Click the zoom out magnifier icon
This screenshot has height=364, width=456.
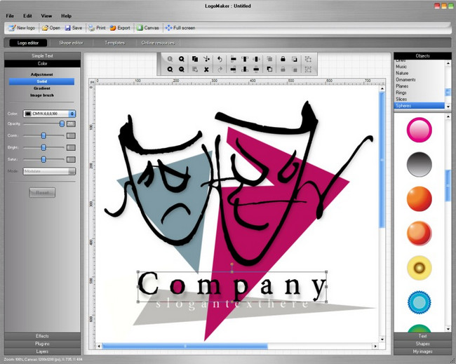point(182,69)
